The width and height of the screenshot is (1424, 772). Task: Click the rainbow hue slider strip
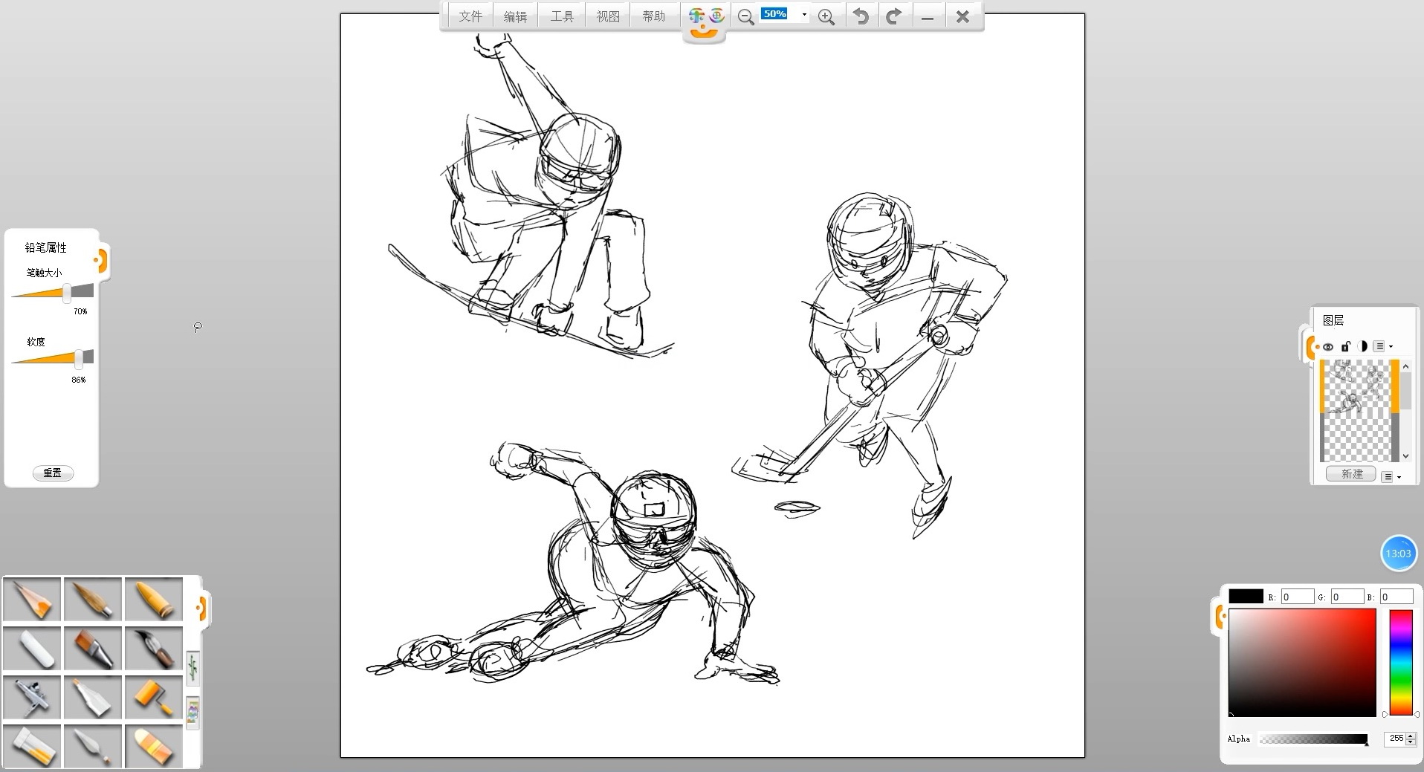click(x=1401, y=662)
